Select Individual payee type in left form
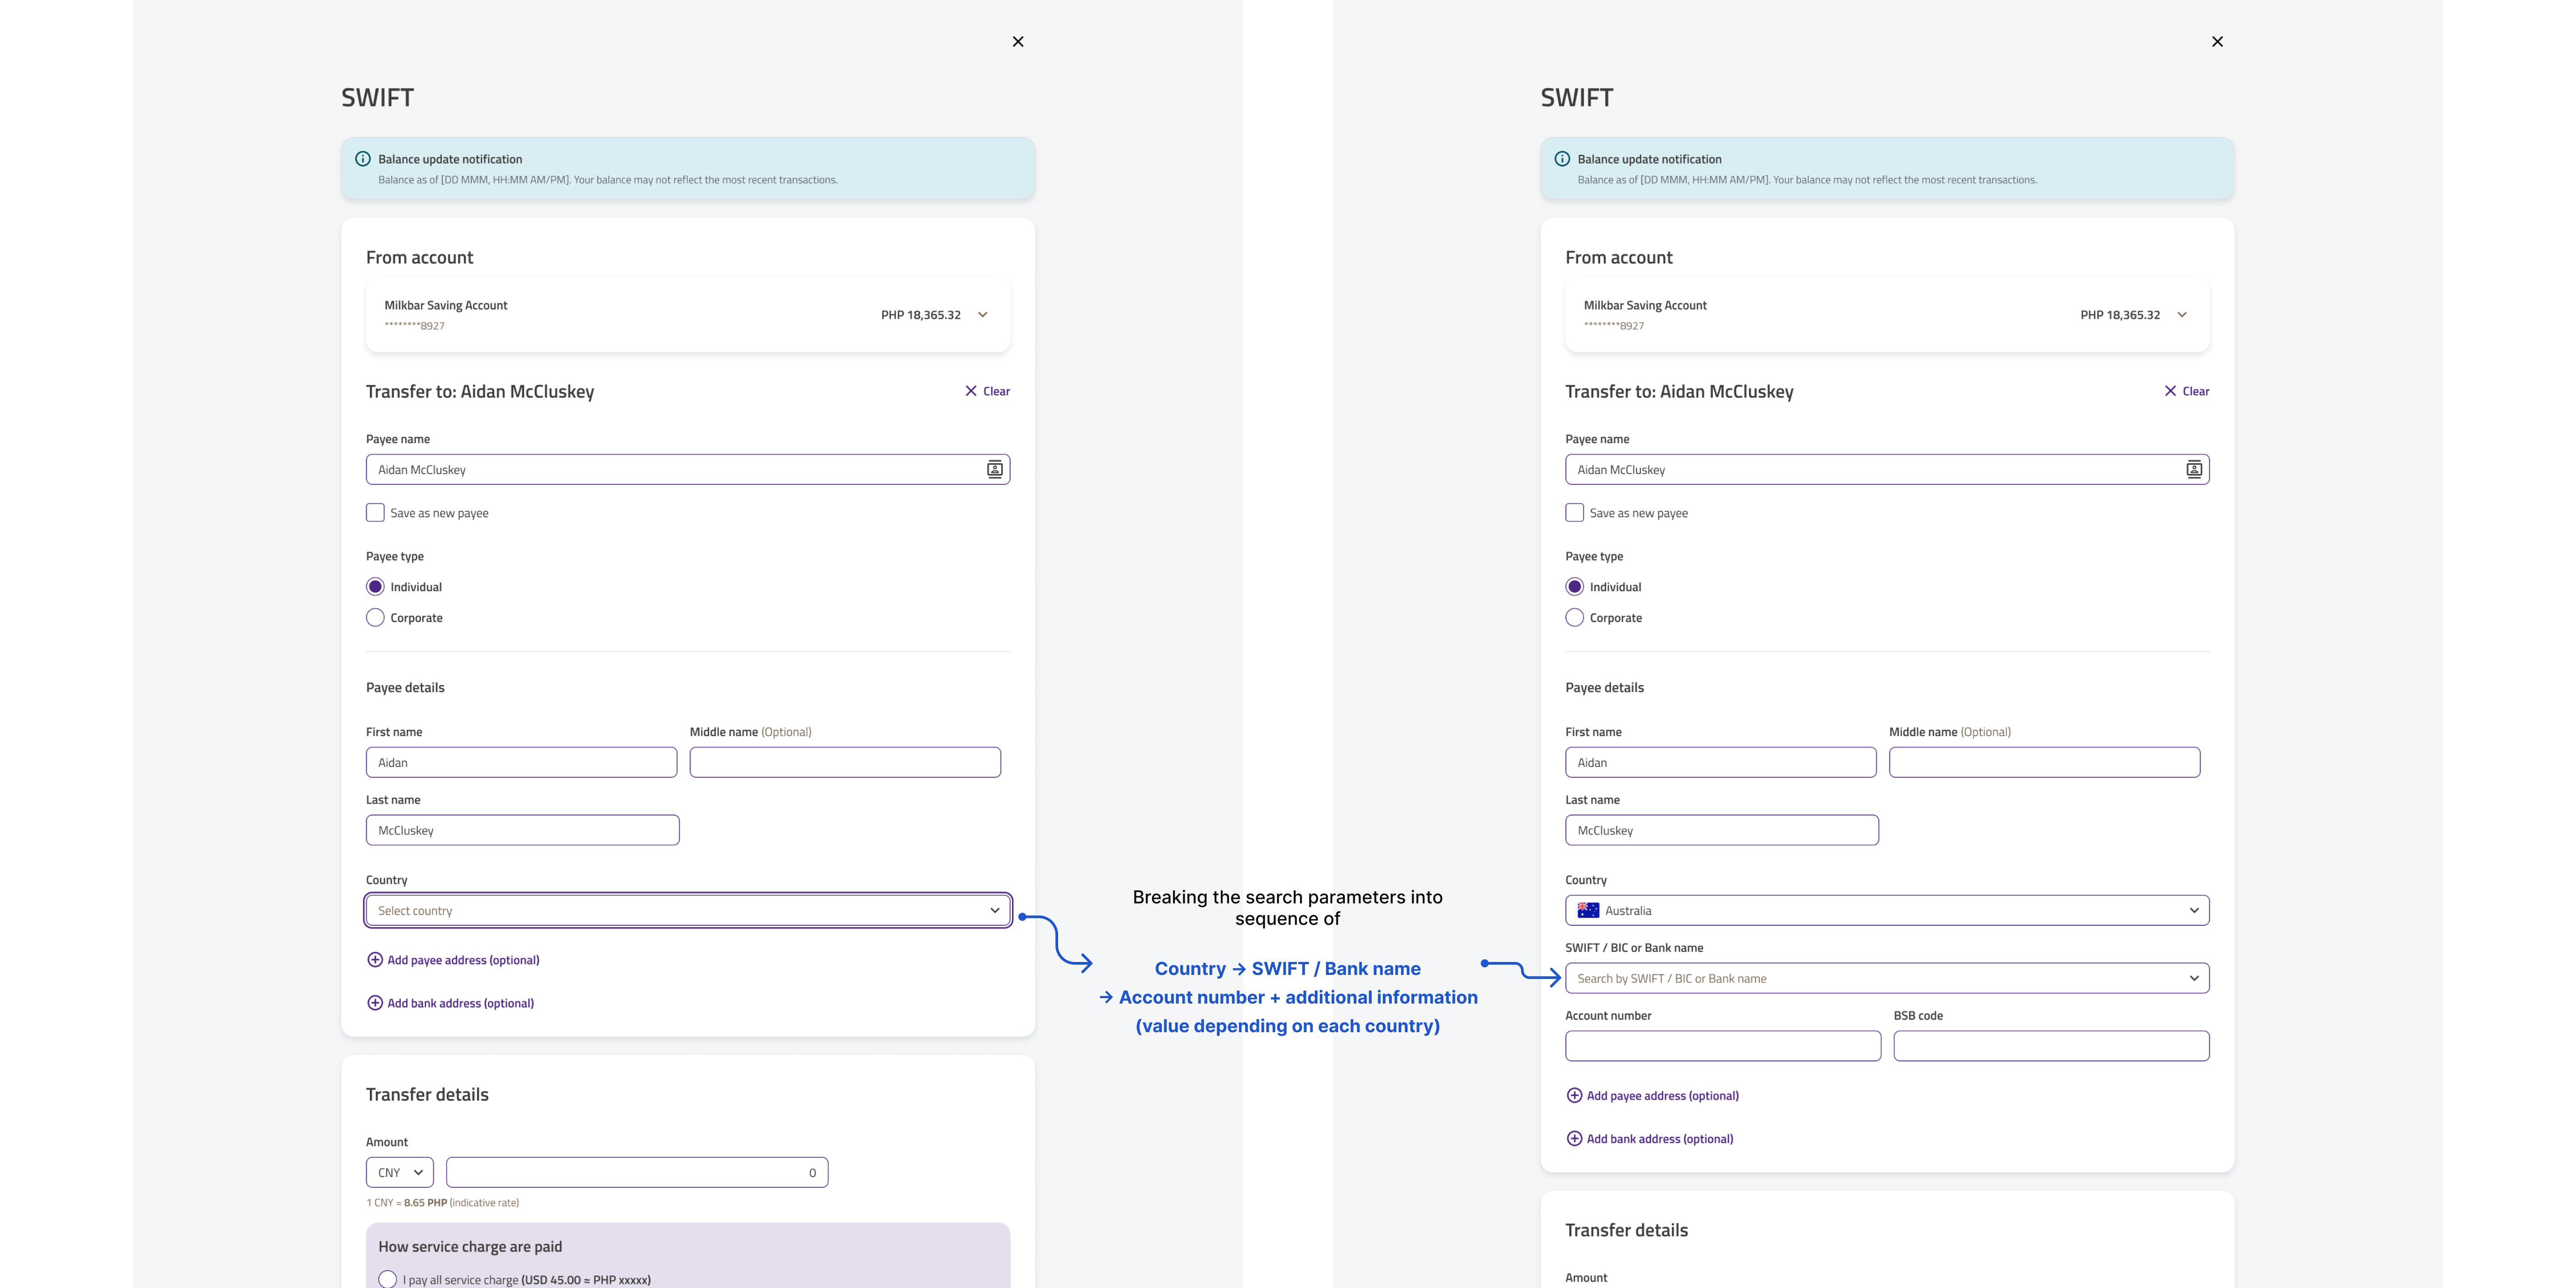 (x=375, y=587)
